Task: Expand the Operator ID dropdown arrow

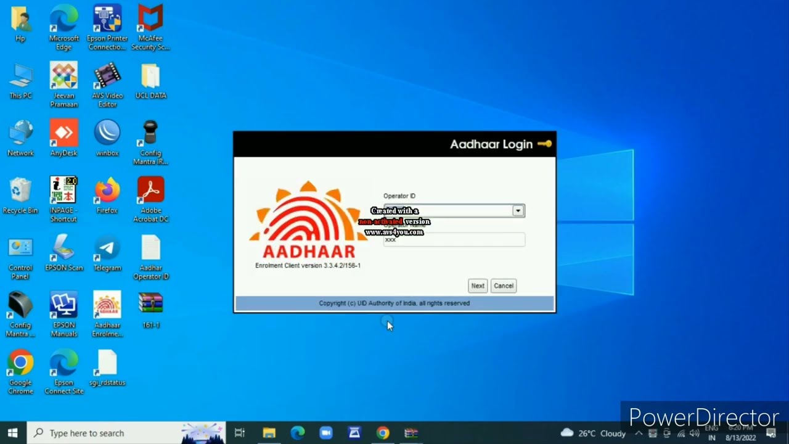Action: [518, 211]
